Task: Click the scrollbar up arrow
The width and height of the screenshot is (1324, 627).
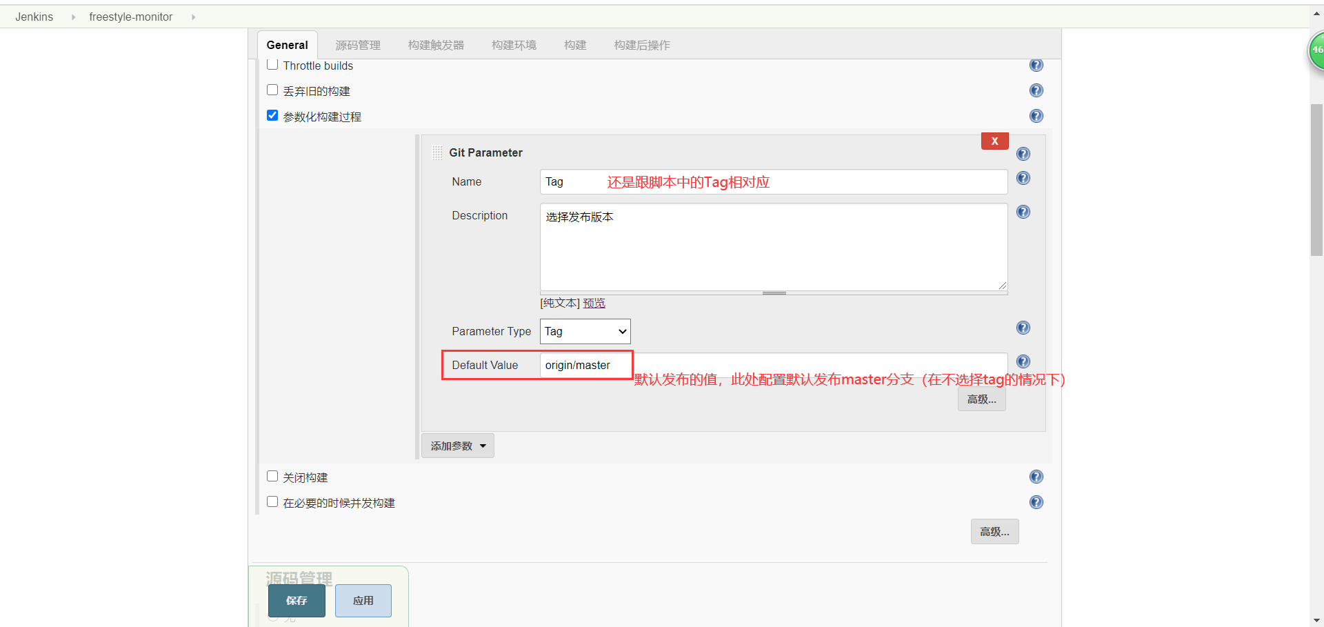Action: (1316, 12)
